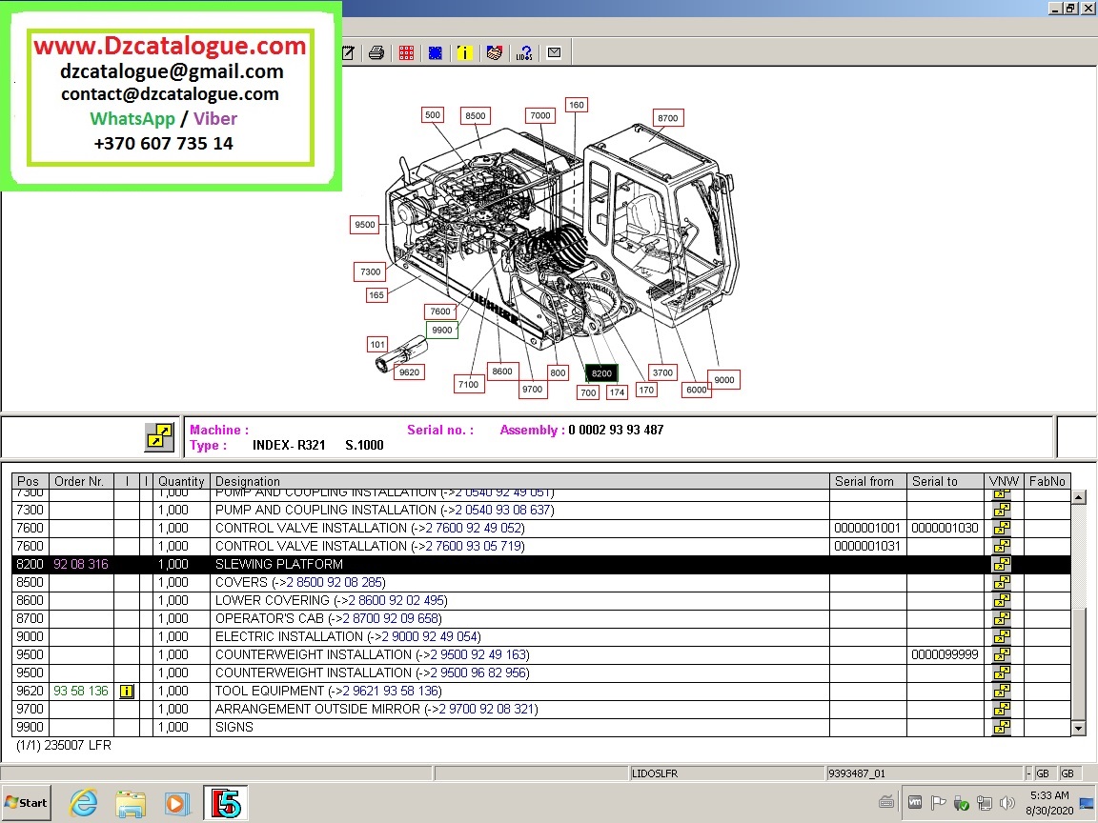The width and height of the screenshot is (1098, 823).
Task: Click the parts list scrollbar up arrow
Action: pos(1078,497)
